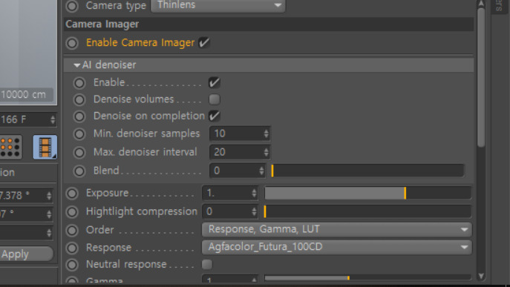
Task: Open the Response dropdown showing Agfacolor_Futura_100CD
Action: click(336, 247)
